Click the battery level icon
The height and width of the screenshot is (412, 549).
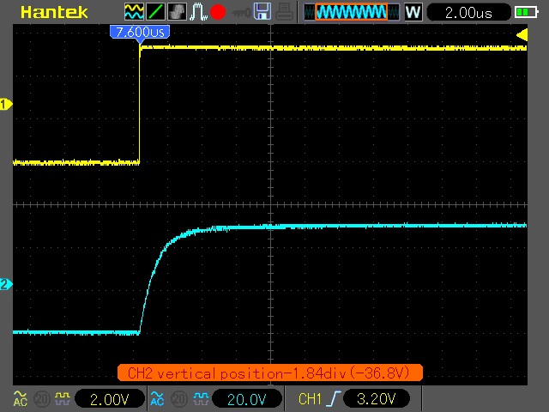click(526, 13)
